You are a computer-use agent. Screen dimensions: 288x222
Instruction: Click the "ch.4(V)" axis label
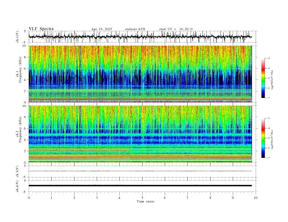tap(17, 186)
